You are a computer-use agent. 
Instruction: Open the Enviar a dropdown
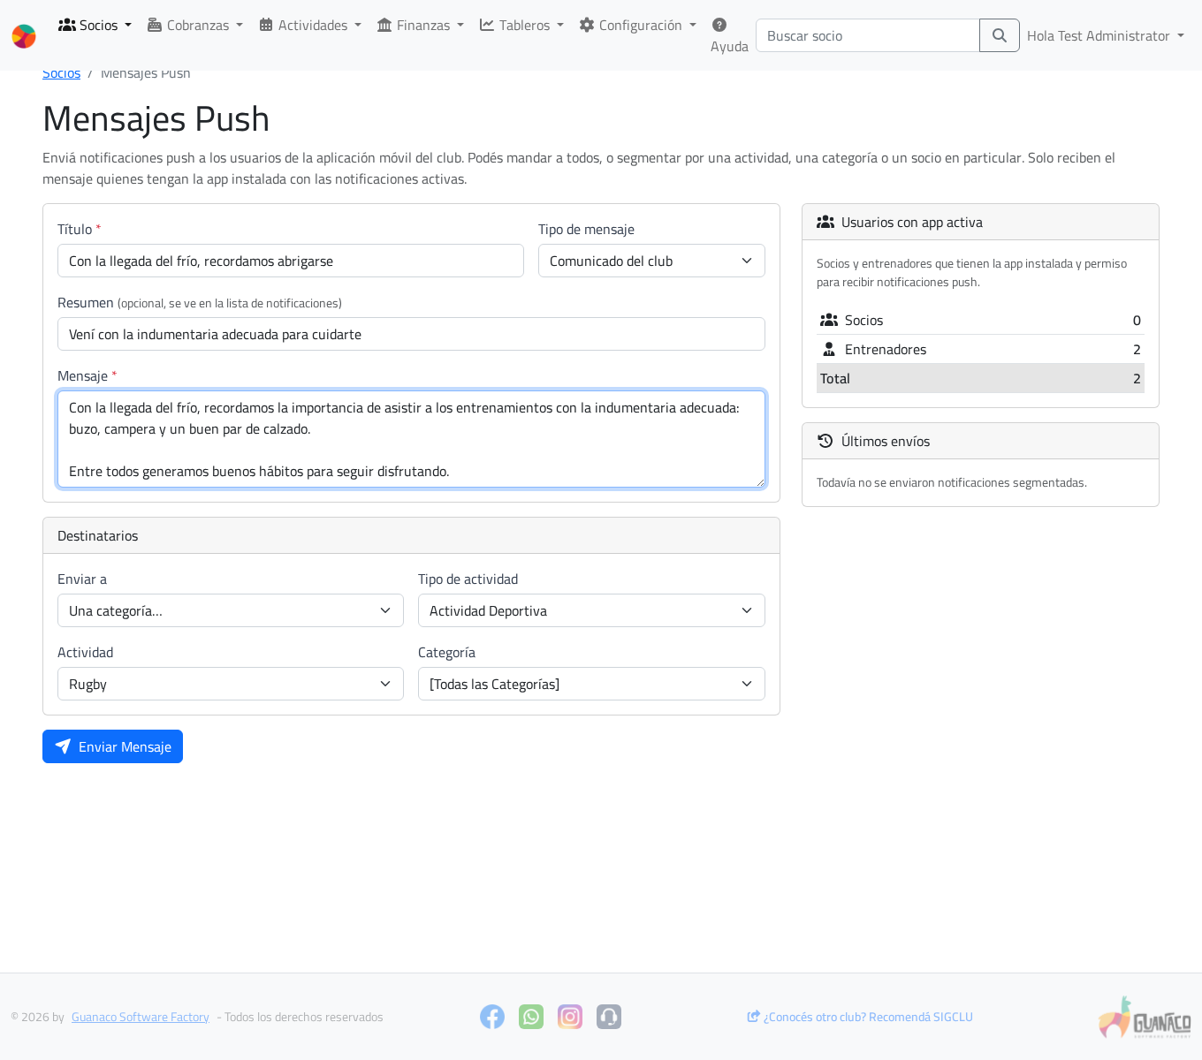[231, 610]
